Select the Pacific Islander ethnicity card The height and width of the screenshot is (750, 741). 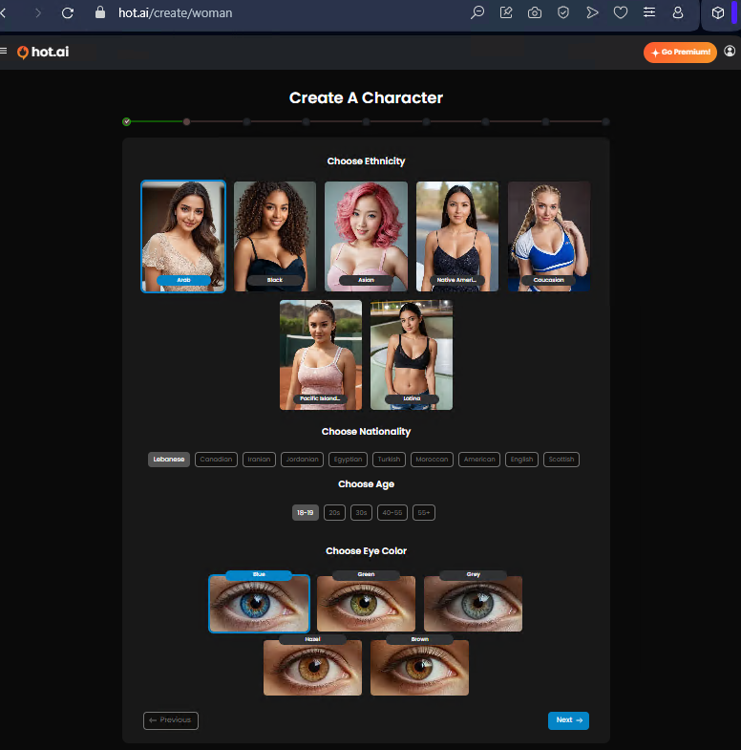[321, 354]
